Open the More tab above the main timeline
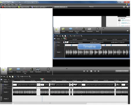 coord(48,70)
